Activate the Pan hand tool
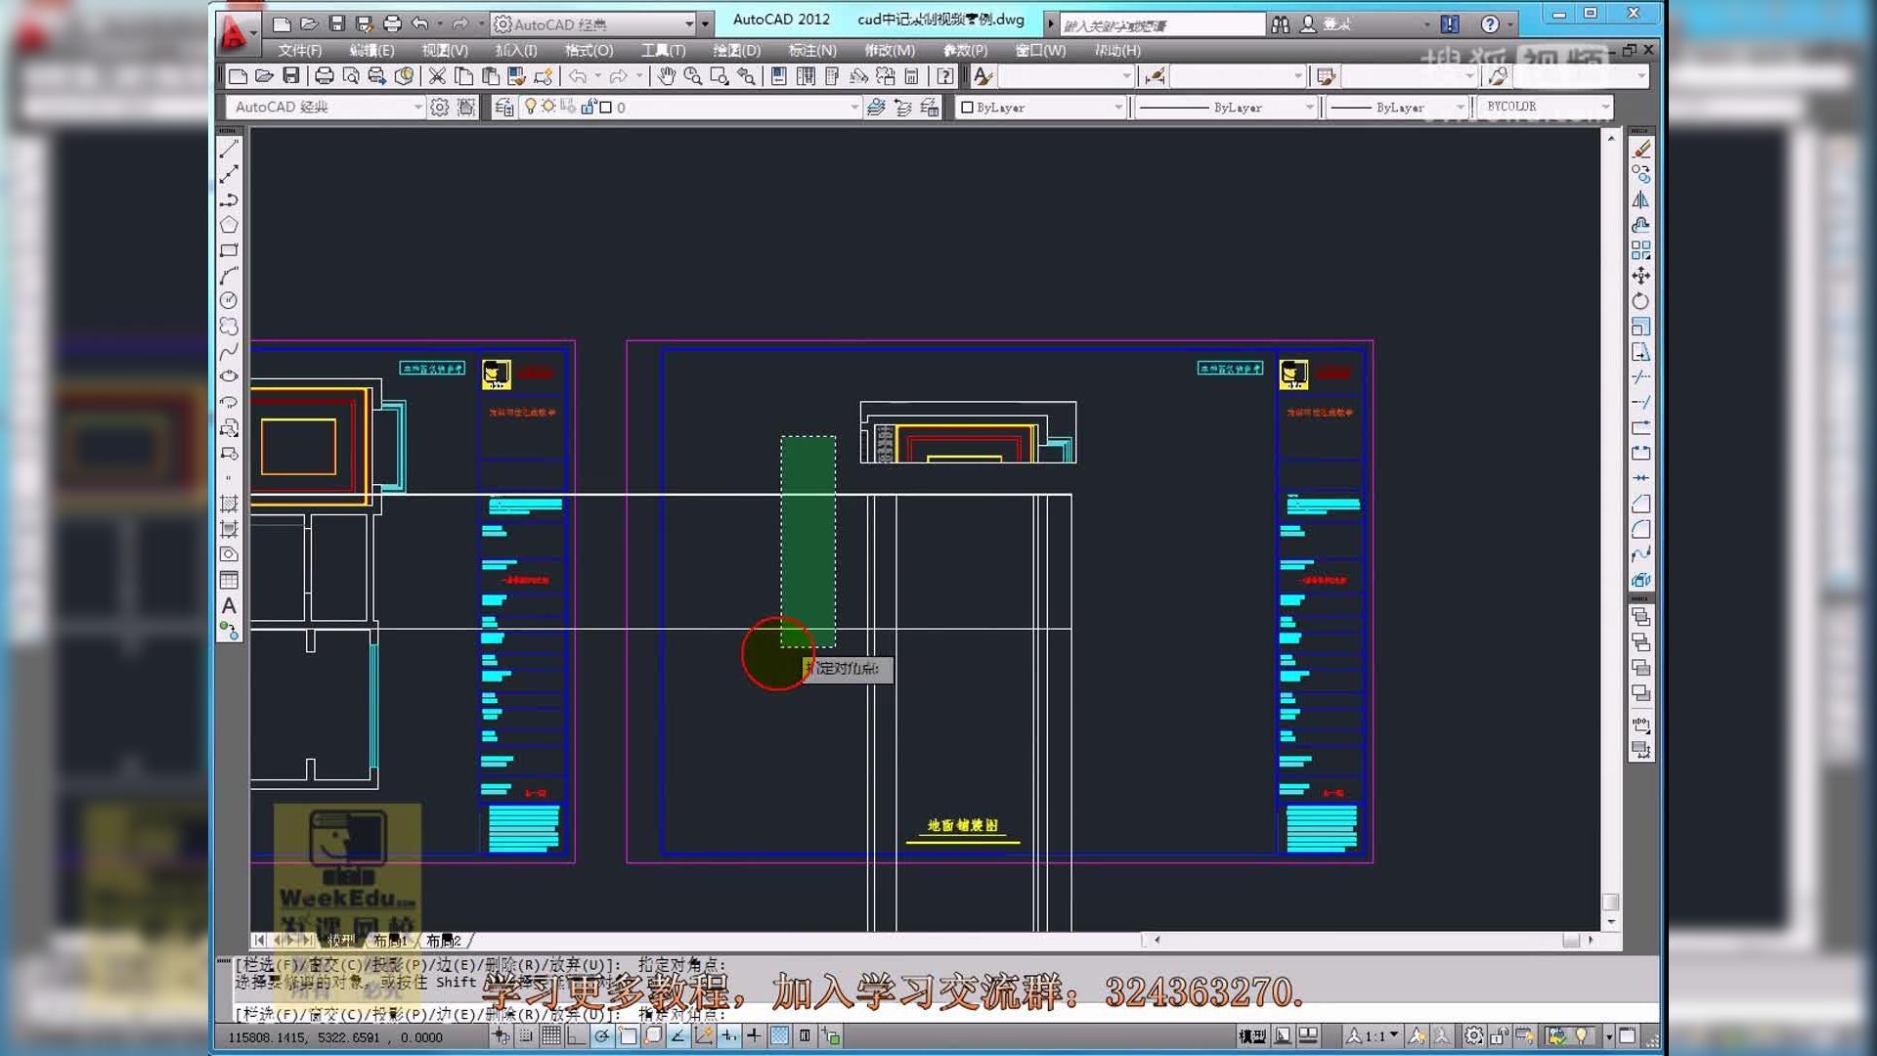Viewport: 1877px width, 1056px height. tap(667, 76)
